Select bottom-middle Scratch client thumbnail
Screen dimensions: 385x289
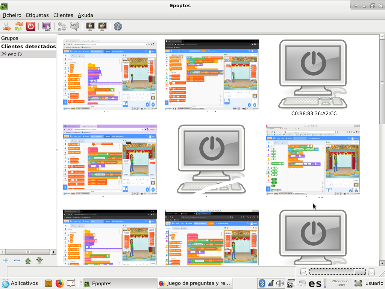211,237
